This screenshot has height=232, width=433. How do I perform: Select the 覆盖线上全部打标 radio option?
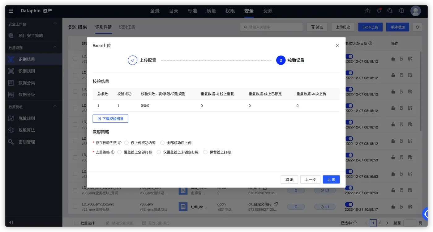point(119,152)
